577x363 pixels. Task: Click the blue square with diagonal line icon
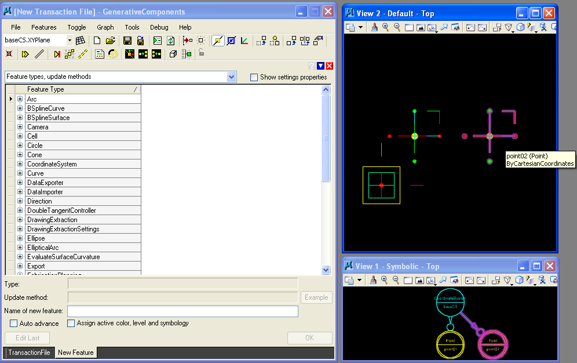point(231,41)
